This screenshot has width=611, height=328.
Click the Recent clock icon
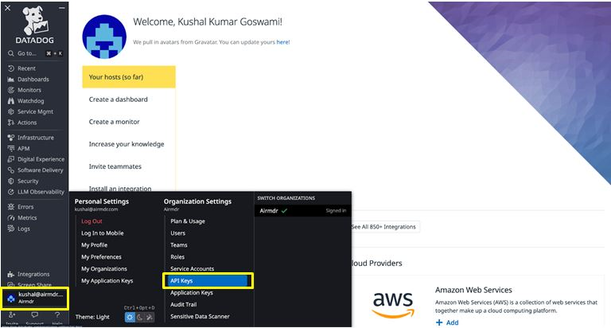(11, 68)
